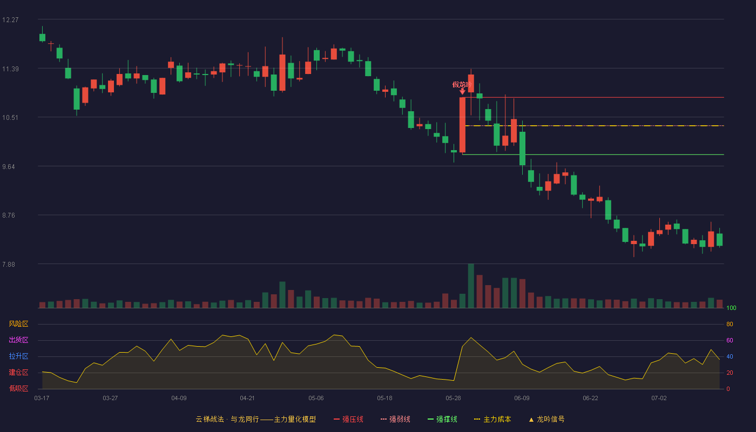Click the 07-02 date label
This screenshot has width=756, height=432.
[659, 398]
